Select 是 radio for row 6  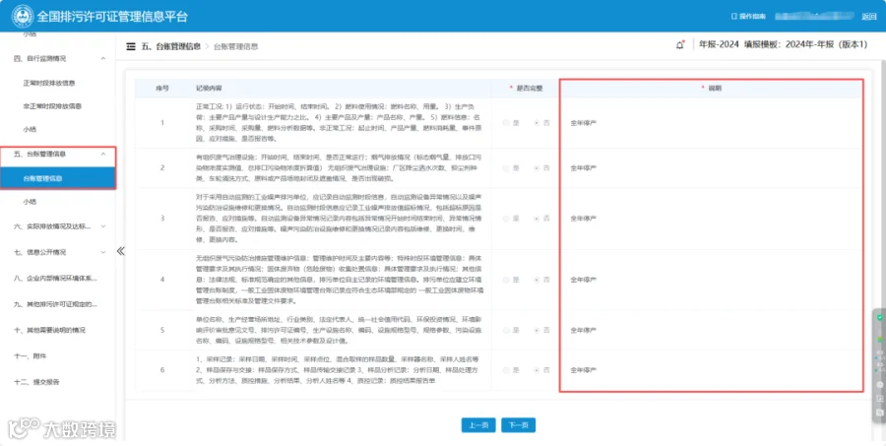click(506, 370)
